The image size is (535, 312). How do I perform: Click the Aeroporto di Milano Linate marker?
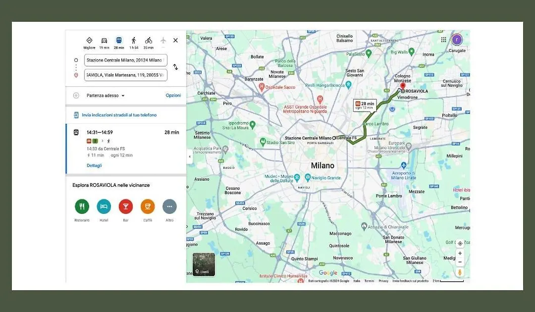[x=404, y=166]
